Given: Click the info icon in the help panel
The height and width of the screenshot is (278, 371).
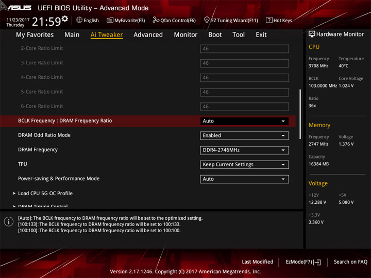Looking at the screenshot, I should 9,221.
